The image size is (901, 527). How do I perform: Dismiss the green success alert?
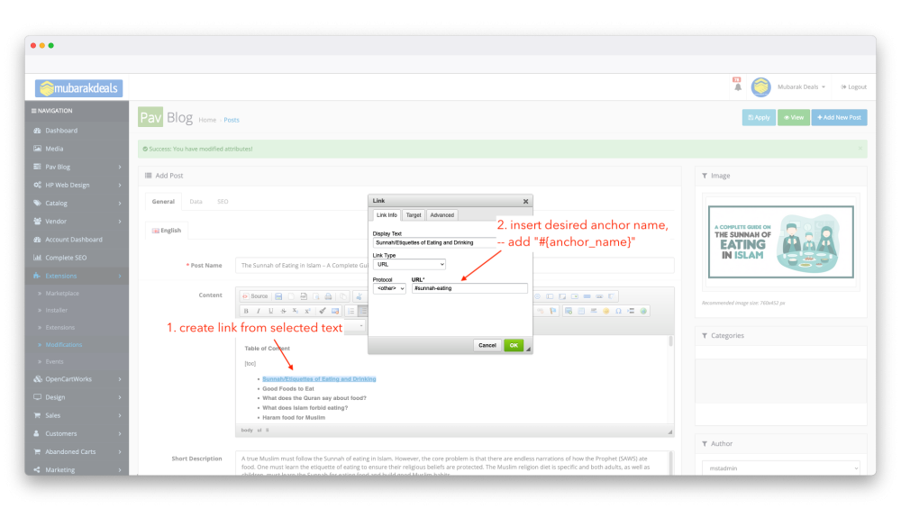(x=860, y=148)
